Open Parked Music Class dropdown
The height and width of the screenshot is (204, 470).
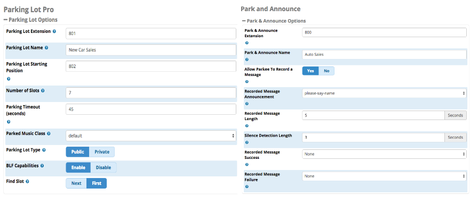click(x=151, y=135)
